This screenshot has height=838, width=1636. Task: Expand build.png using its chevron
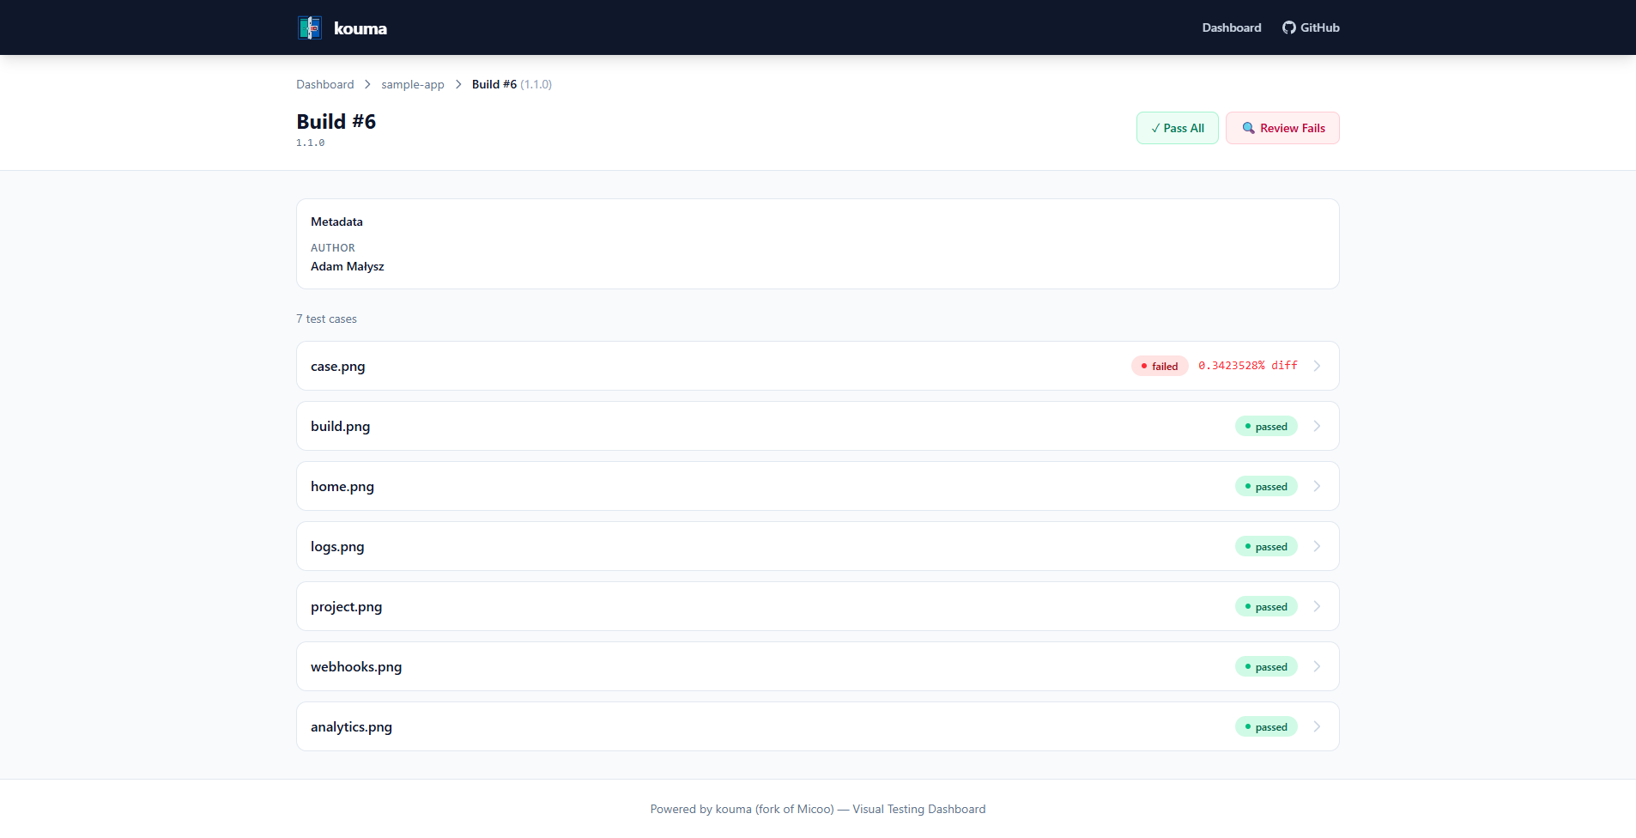point(1317,426)
